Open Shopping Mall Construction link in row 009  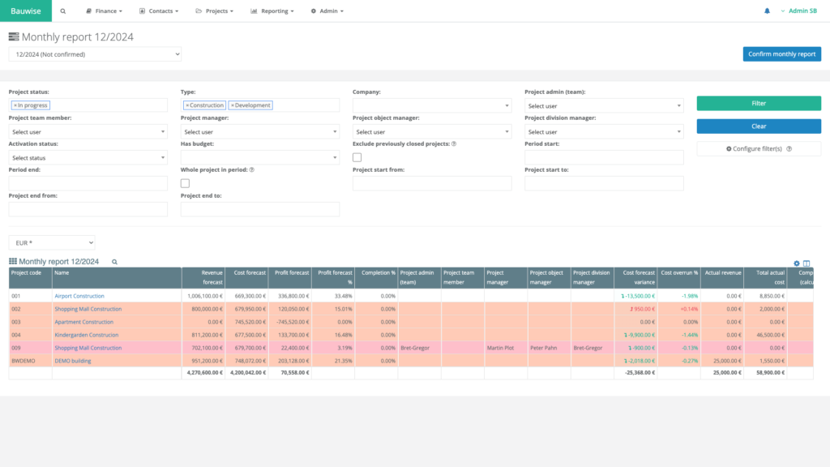[x=88, y=348]
